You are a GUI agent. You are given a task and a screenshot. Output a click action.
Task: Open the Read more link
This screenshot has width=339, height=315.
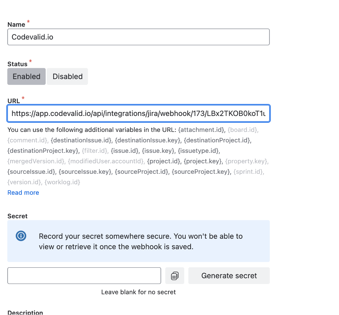point(23,193)
